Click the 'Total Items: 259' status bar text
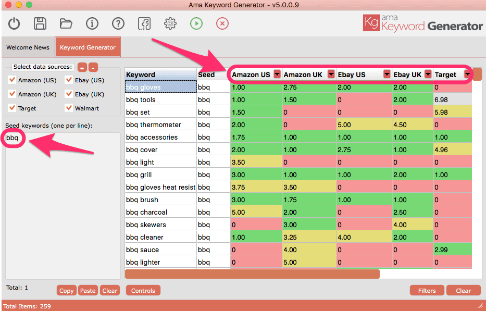The image size is (486, 311). click(x=27, y=306)
